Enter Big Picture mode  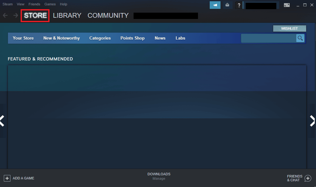286,5
